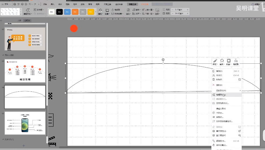Open the Drawing Tools (绘图工具) tab
The height and width of the screenshot is (150, 265).
[x=132, y=4]
